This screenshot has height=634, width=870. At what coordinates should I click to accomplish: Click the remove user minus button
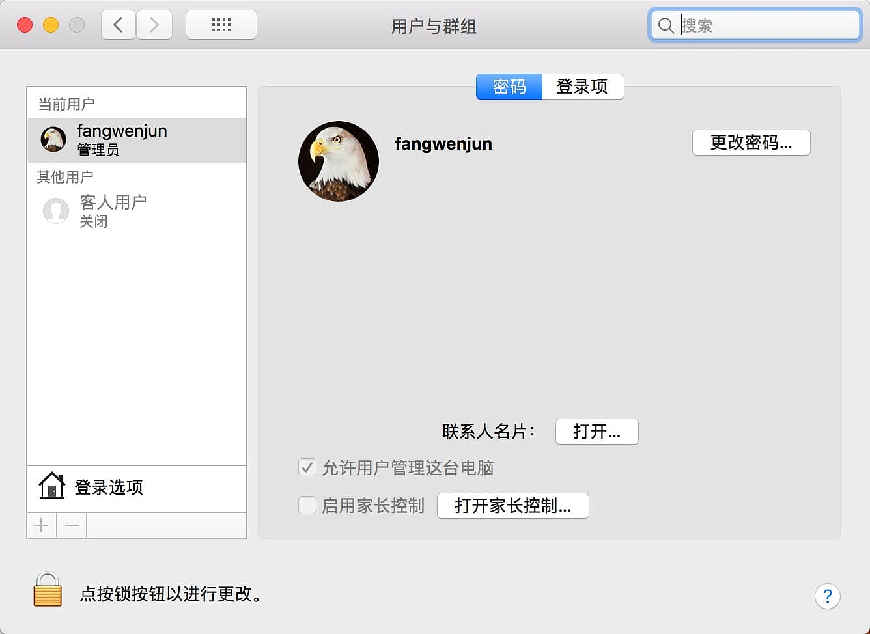[x=72, y=525]
